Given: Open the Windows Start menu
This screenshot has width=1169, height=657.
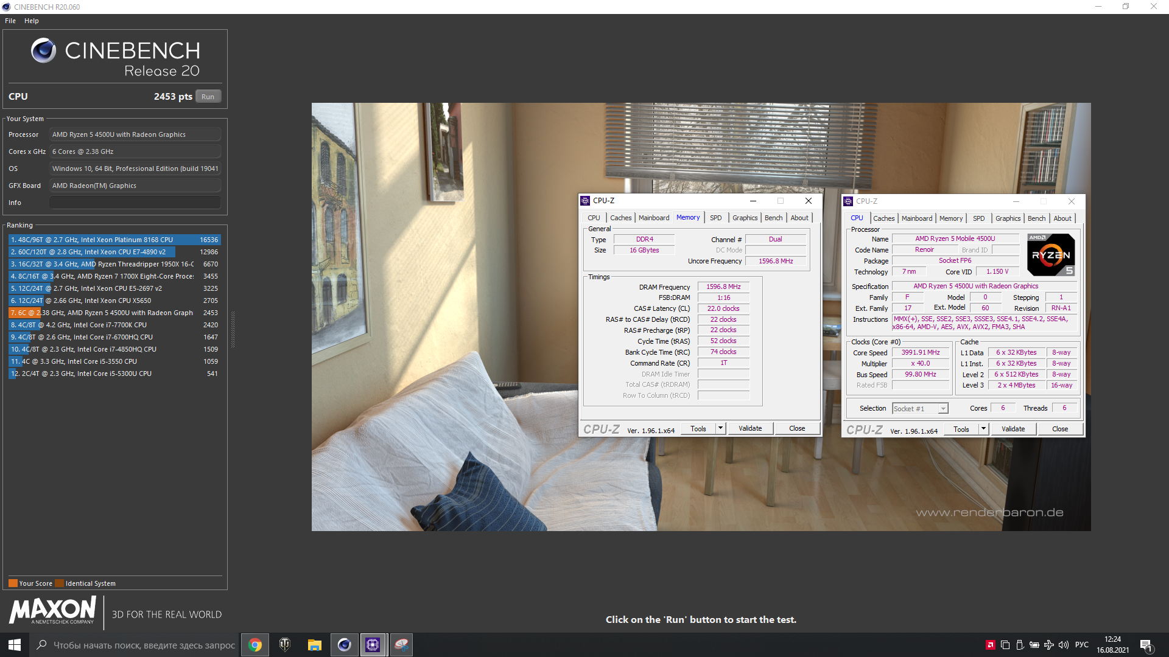Looking at the screenshot, I should pos(15,645).
